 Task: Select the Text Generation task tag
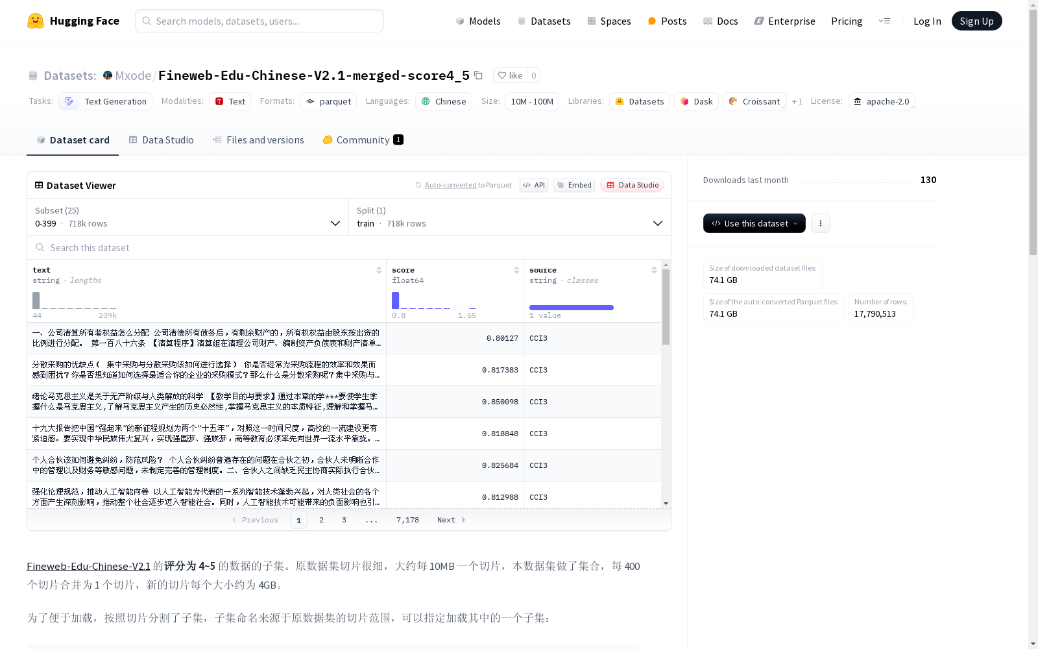[105, 101]
